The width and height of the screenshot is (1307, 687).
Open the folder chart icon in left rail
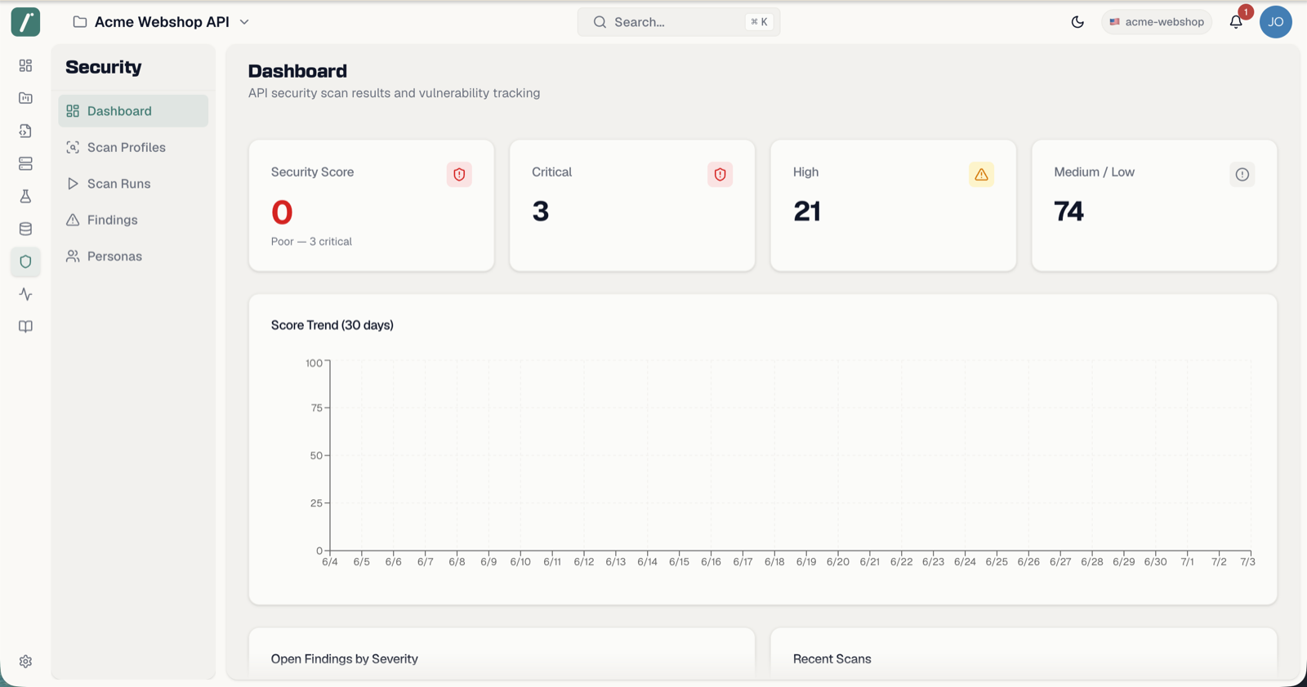[x=25, y=98]
